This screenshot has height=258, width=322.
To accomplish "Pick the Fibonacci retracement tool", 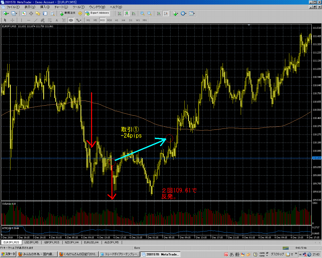I will [x=50, y=20].
